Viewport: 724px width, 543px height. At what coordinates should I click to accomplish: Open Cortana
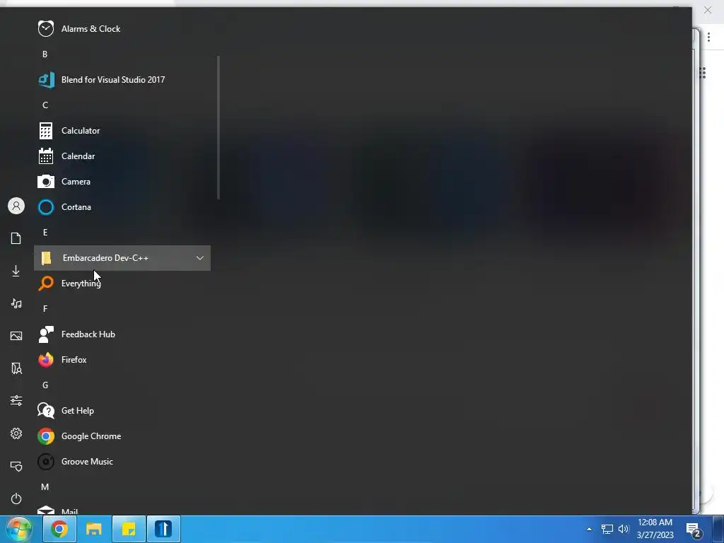[x=122, y=207]
